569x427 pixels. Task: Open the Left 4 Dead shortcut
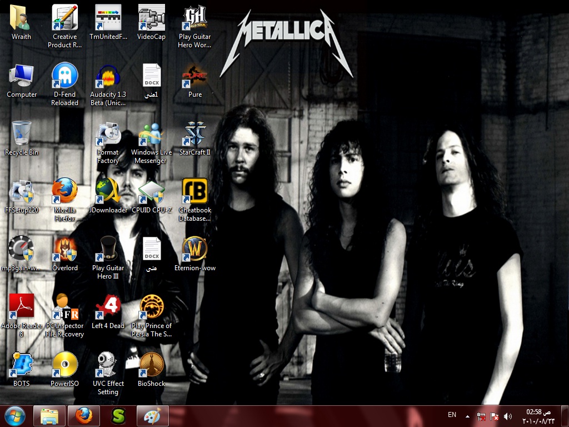tap(108, 308)
